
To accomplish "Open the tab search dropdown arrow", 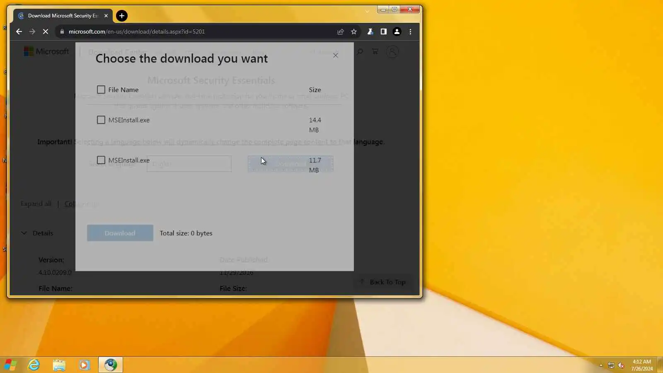I will pos(367,11).
